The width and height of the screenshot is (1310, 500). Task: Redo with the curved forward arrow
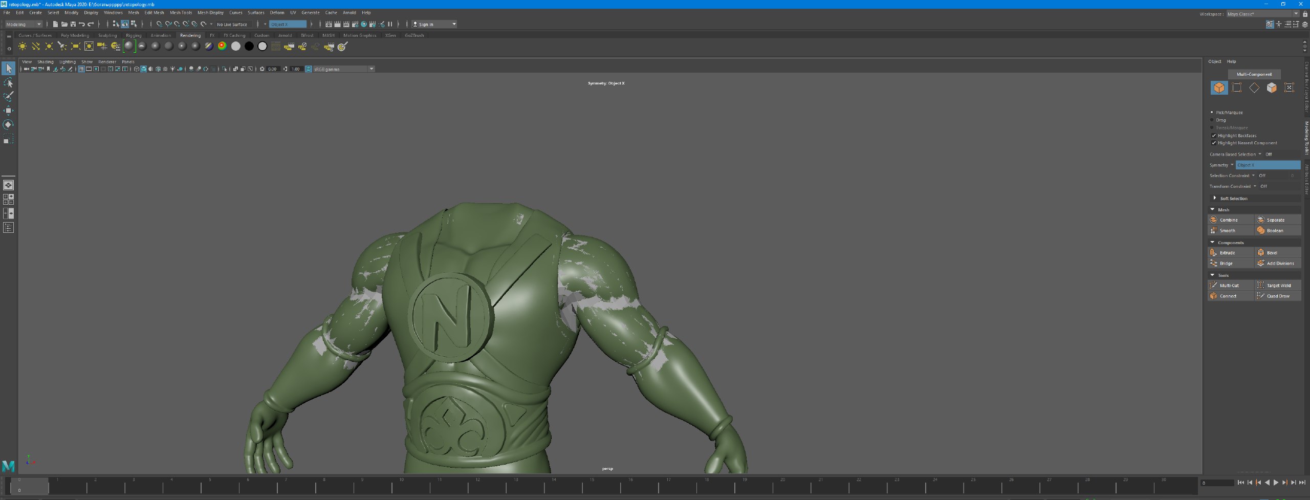click(x=91, y=24)
